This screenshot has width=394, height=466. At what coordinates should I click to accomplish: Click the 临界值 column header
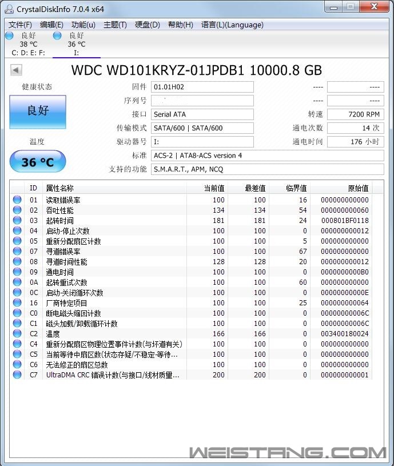[x=290, y=188]
